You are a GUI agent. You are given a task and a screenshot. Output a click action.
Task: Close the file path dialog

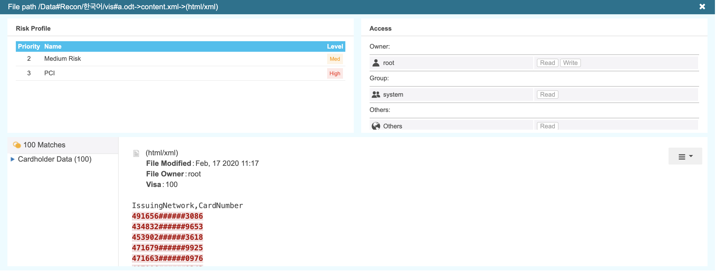[x=702, y=7]
